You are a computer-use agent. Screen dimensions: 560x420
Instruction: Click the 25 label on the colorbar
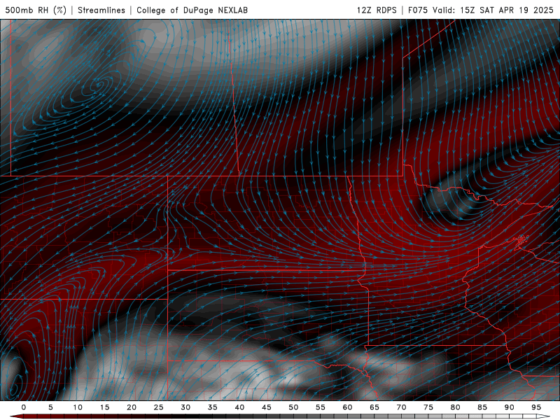tap(158, 407)
